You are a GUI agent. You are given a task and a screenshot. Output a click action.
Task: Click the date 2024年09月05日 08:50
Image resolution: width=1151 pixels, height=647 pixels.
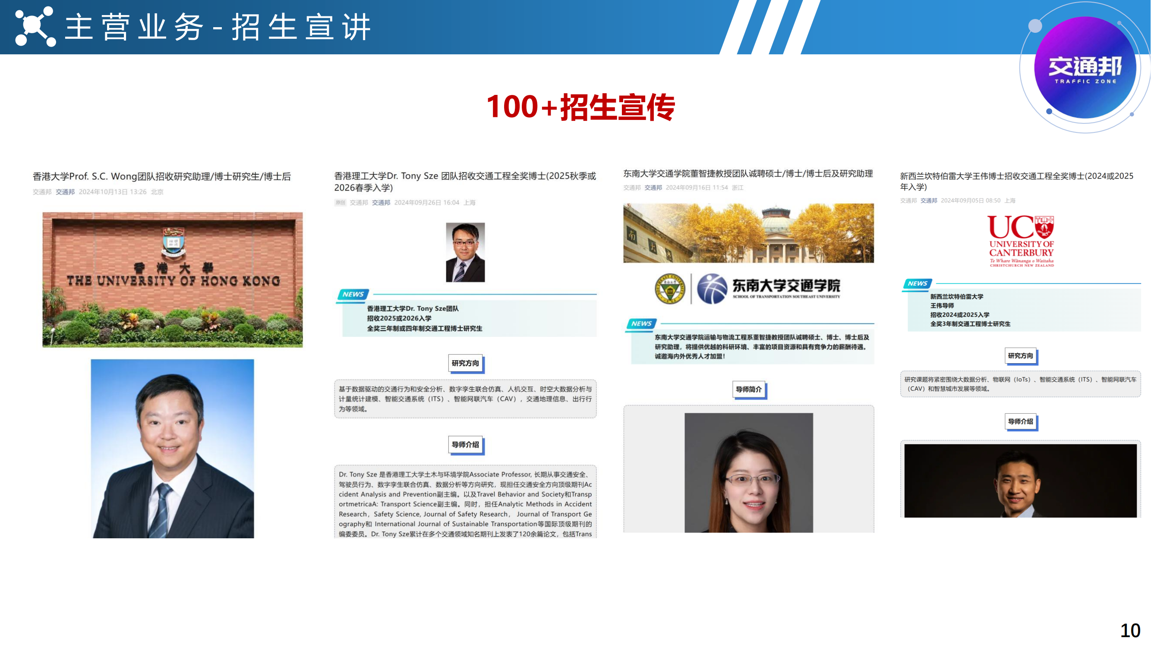971,201
